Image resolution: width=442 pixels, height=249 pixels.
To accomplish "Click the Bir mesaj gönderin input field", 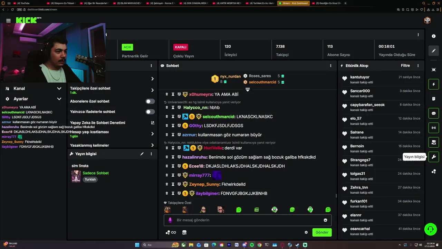I will (x=248, y=220).
